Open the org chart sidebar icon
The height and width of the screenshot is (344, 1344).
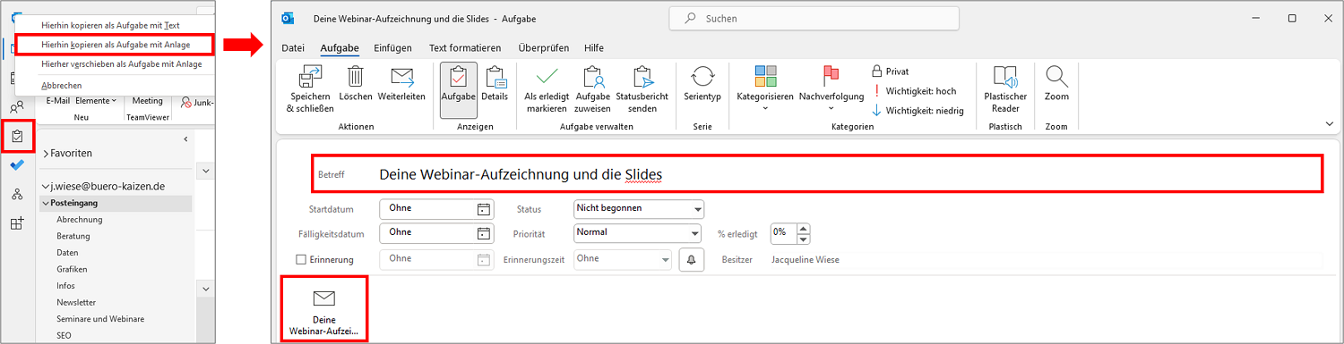[17, 194]
